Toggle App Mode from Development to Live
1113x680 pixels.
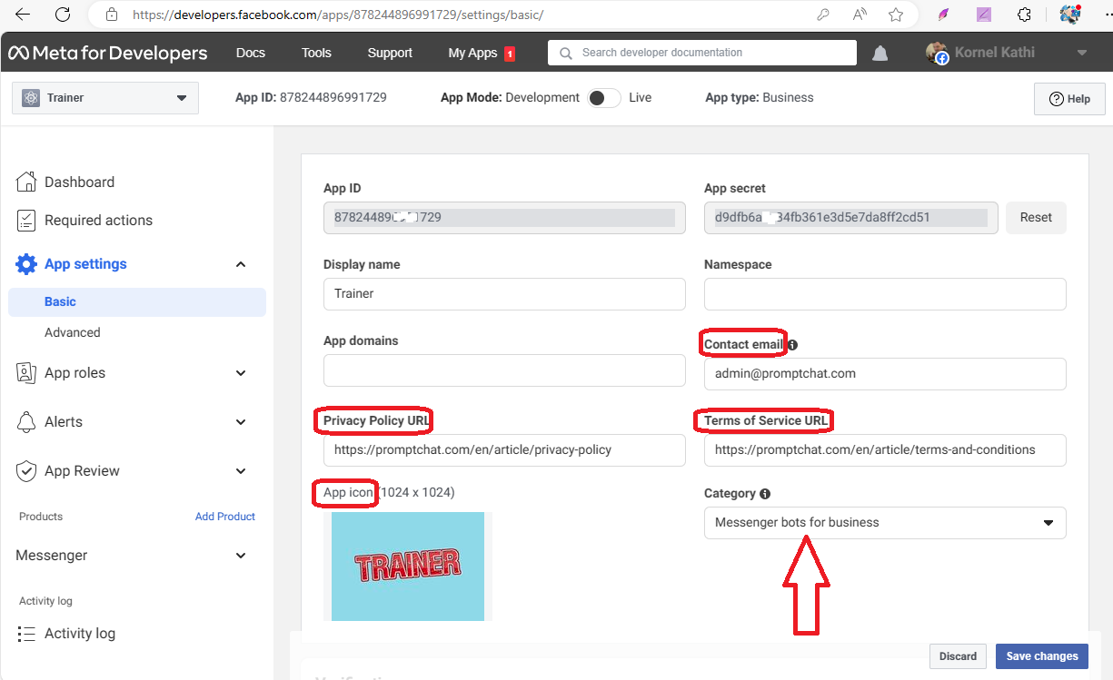pyautogui.click(x=603, y=98)
